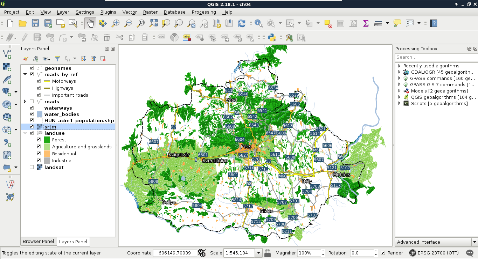Toggle the Render checkbox
The height and width of the screenshot is (259, 478).
coord(383,253)
